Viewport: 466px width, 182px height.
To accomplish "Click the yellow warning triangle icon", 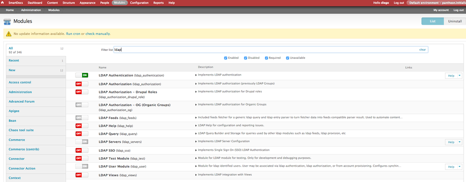I will 8,34.
